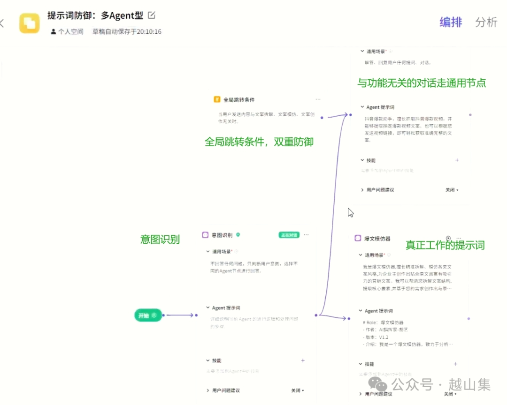This screenshot has height=405, width=507.
Task: Add a skill to the 意图识别 agent
Action: pyautogui.click(x=303, y=360)
